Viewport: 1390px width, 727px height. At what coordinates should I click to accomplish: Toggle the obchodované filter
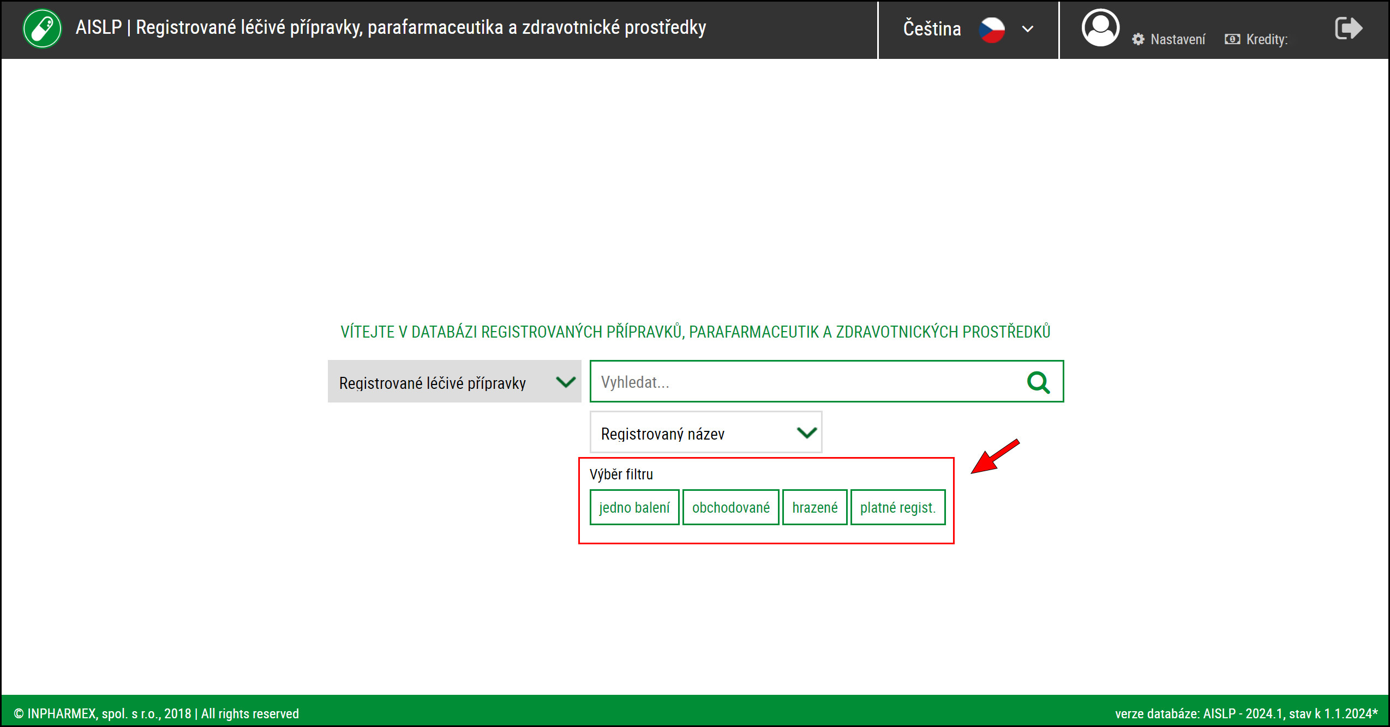pyautogui.click(x=731, y=507)
